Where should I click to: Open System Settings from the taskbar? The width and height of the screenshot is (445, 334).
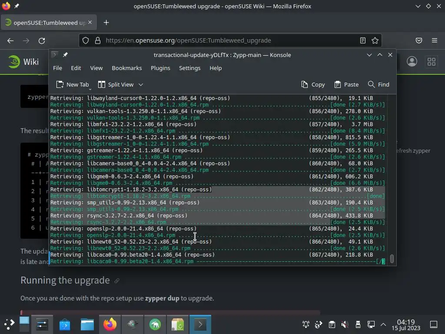(42, 324)
